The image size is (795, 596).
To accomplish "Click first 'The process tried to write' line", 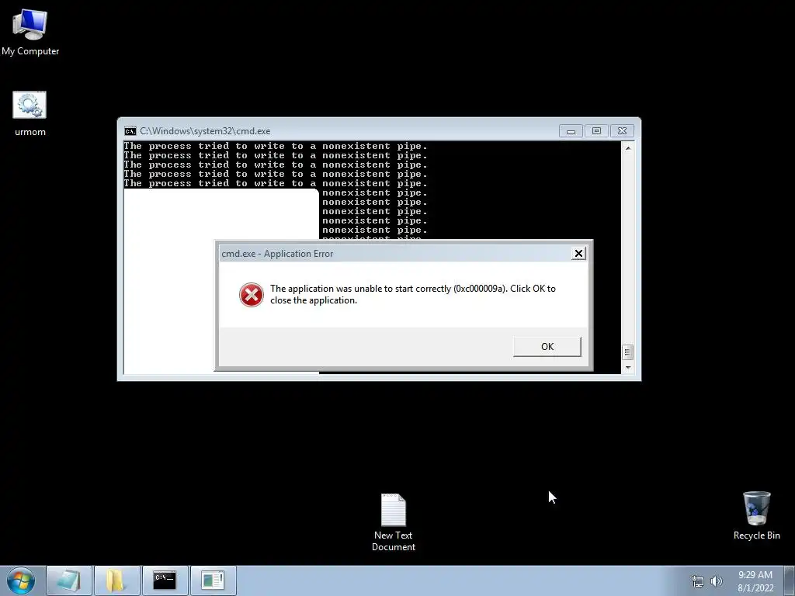I will click(x=276, y=146).
